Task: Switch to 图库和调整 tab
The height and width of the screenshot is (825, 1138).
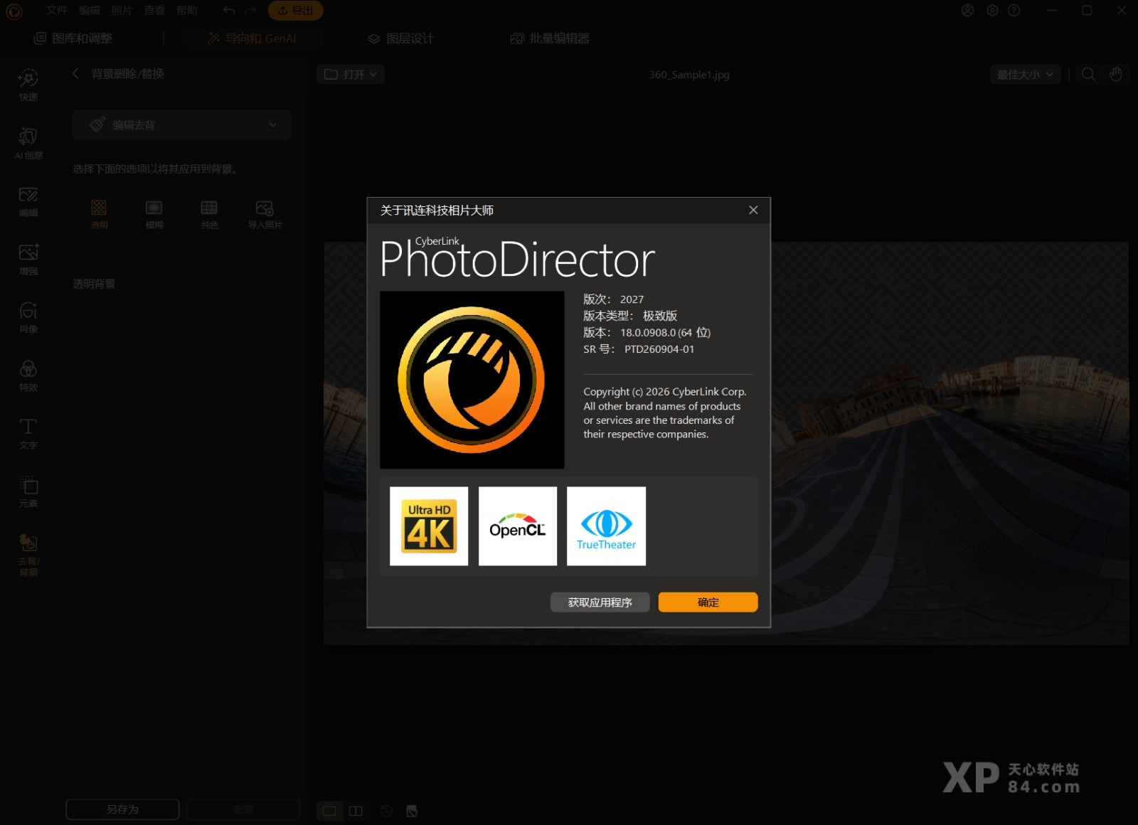Action: 73,38
